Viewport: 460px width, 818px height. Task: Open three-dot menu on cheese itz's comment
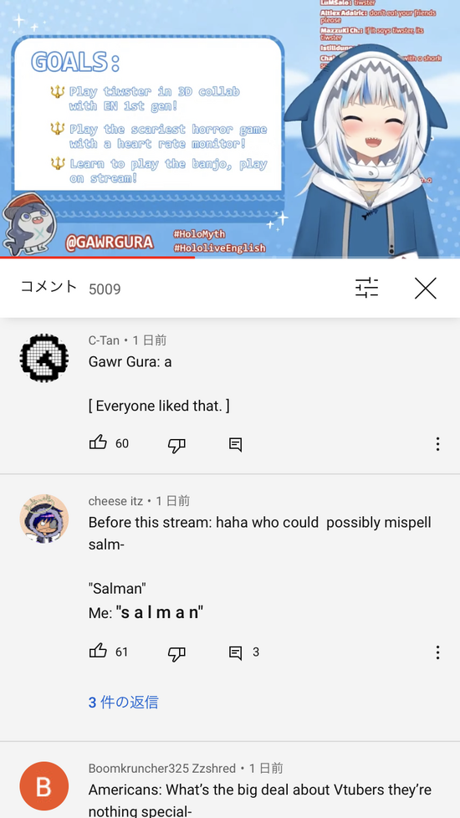tap(437, 652)
